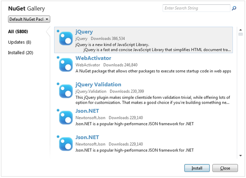The height and width of the screenshot is (178, 246).
Task: Open the jQuery package title link
Action: pyautogui.click(x=84, y=32)
